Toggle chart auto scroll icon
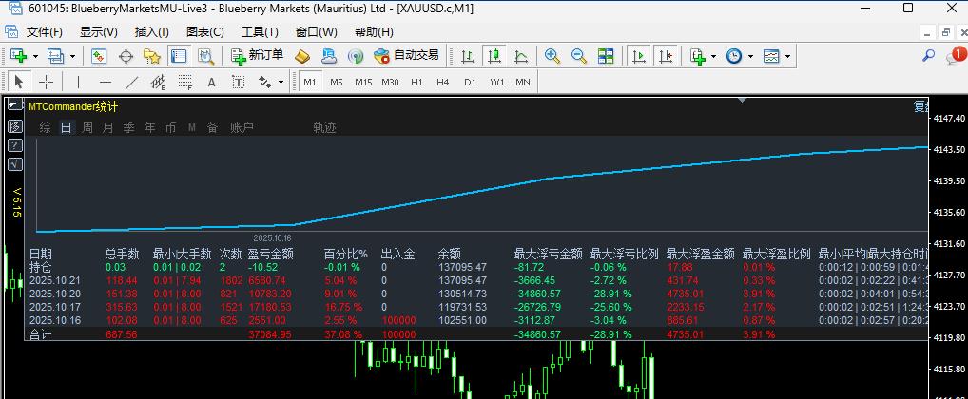 click(x=639, y=56)
